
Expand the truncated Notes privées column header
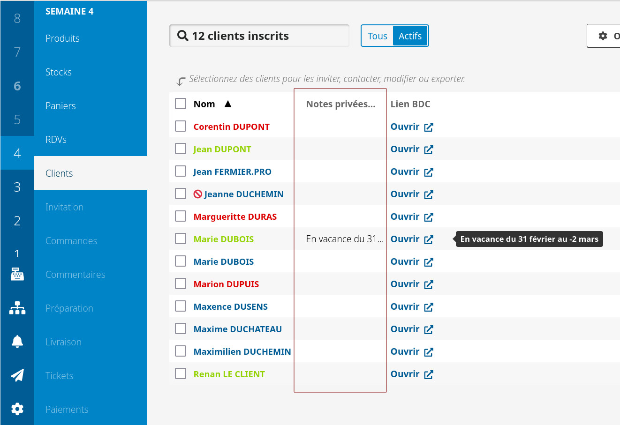(x=340, y=104)
